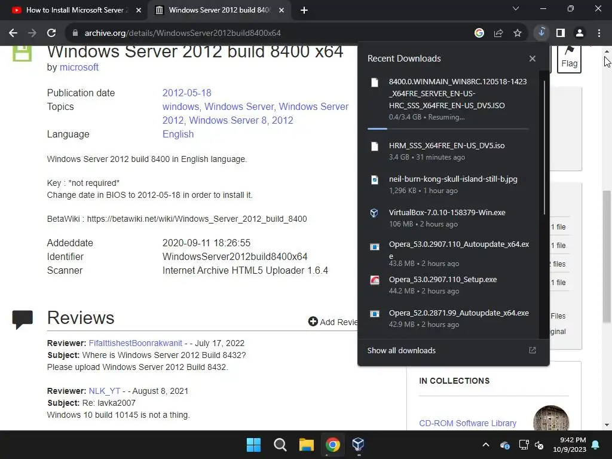This screenshot has height=459, width=612.
Task: Close the archive.org tab
Action: pyautogui.click(x=281, y=10)
